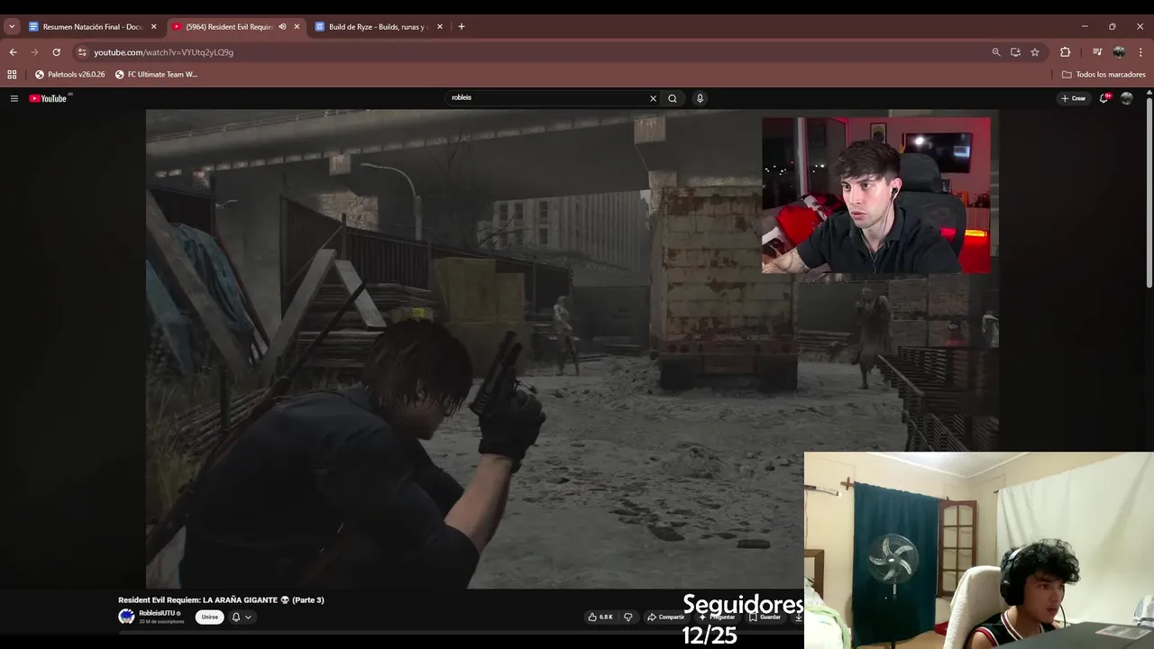Close the Build de Ryze tab
This screenshot has width=1154, height=649.
tap(440, 27)
